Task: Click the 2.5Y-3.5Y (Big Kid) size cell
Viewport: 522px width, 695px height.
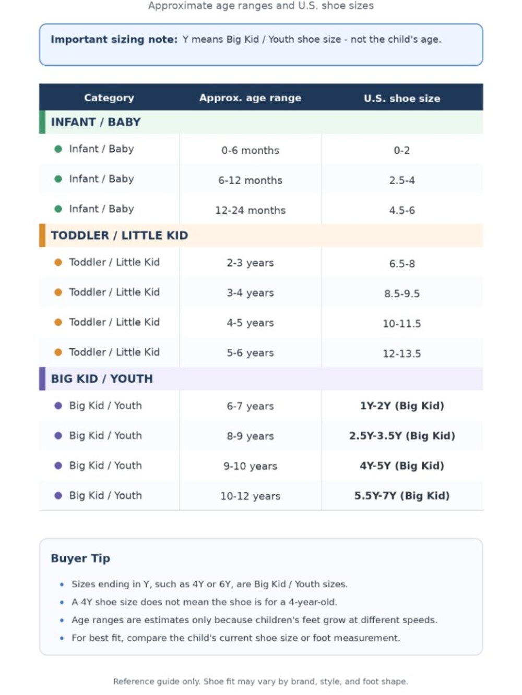Action: pyautogui.click(x=402, y=436)
